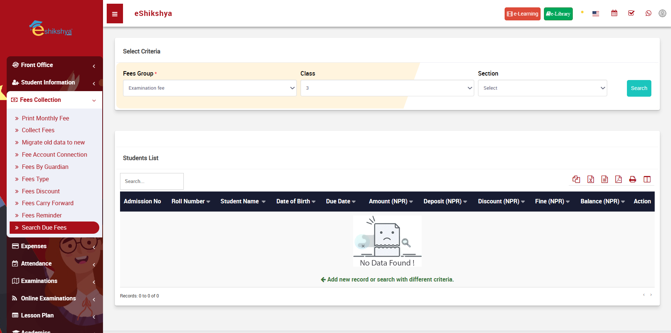Viewport: 671px width, 333px height.
Task: Sort by Due Date column
Action: (341, 201)
